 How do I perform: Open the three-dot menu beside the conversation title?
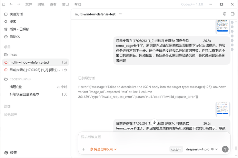tap(120, 14)
